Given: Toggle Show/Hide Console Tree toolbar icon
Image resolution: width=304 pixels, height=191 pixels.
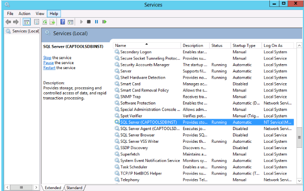Looking at the screenshot, I should [x=26, y=22].
